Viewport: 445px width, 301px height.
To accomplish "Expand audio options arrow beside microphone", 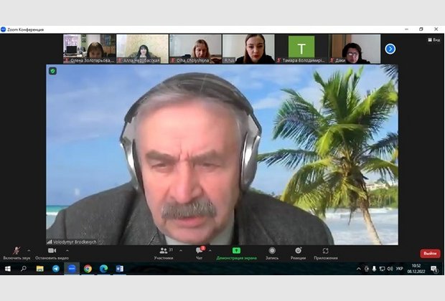I will click(29, 250).
